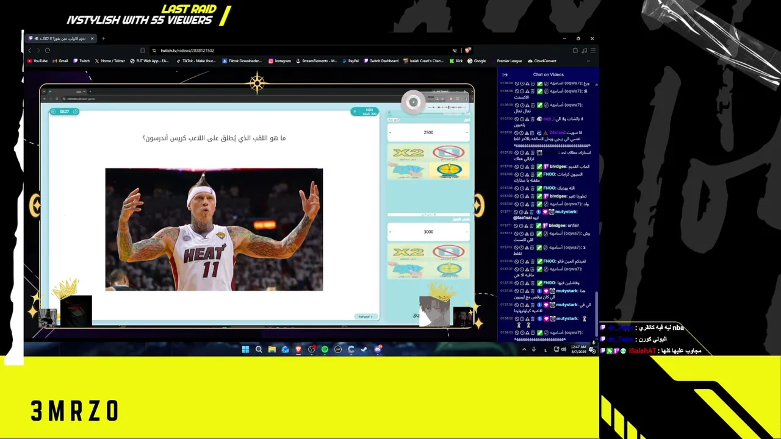Open the Gmail bookmark
781x439 pixels.
pyautogui.click(x=60, y=61)
